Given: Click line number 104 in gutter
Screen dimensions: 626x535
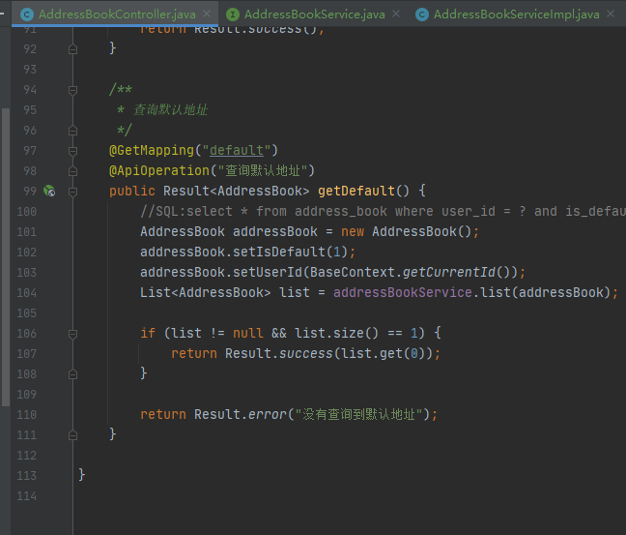Looking at the screenshot, I should pyautogui.click(x=27, y=293).
